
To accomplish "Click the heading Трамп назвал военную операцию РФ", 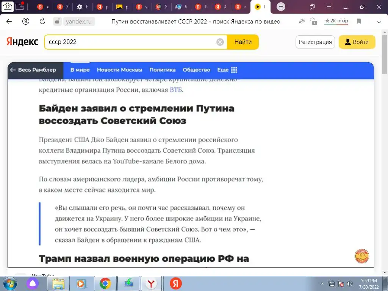I will pos(144,259).
